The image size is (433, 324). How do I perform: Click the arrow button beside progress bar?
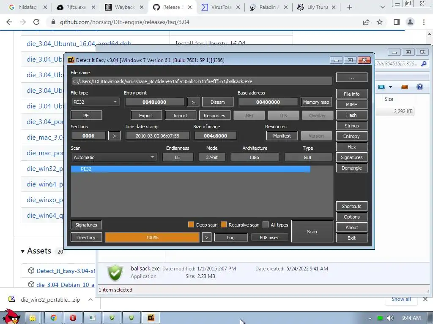point(206,238)
